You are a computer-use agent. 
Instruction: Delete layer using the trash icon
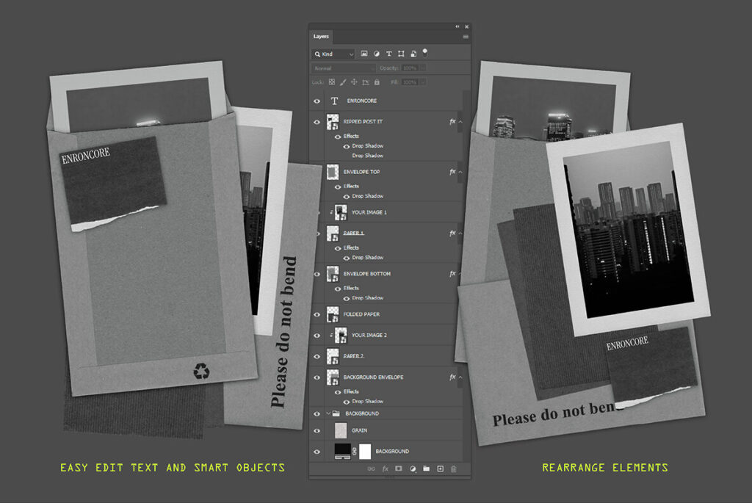(453, 468)
